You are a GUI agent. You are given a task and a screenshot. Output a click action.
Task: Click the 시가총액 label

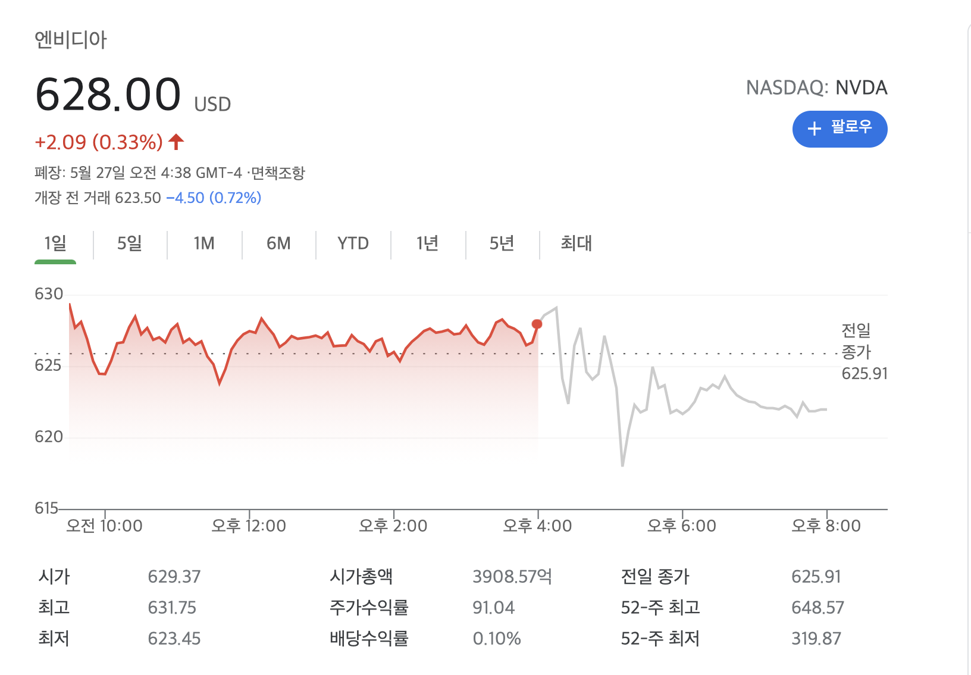(361, 576)
